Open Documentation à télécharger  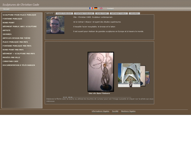point(19,65)
